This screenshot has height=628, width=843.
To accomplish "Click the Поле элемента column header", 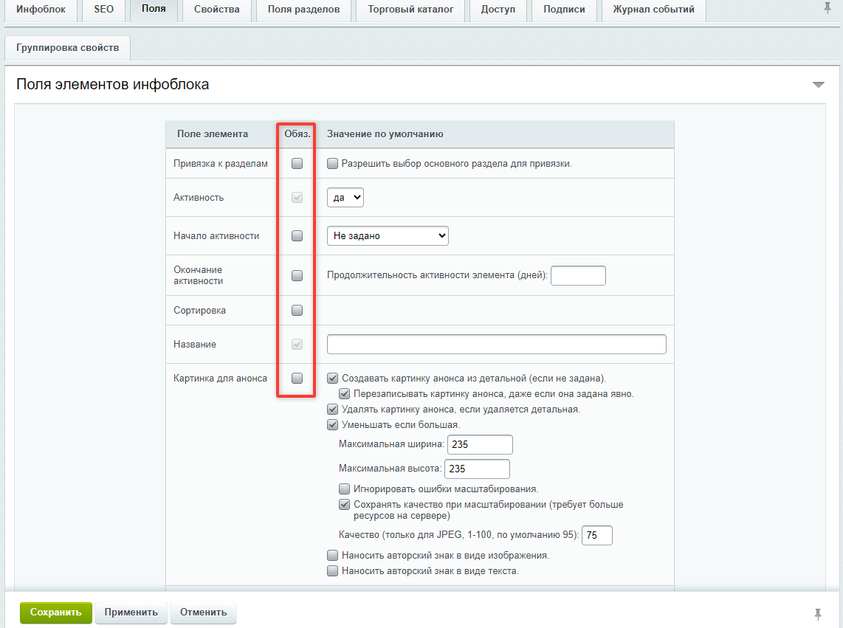I will (213, 134).
